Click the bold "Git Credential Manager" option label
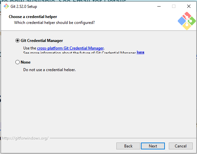The image size is (197, 154). (42, 41)
